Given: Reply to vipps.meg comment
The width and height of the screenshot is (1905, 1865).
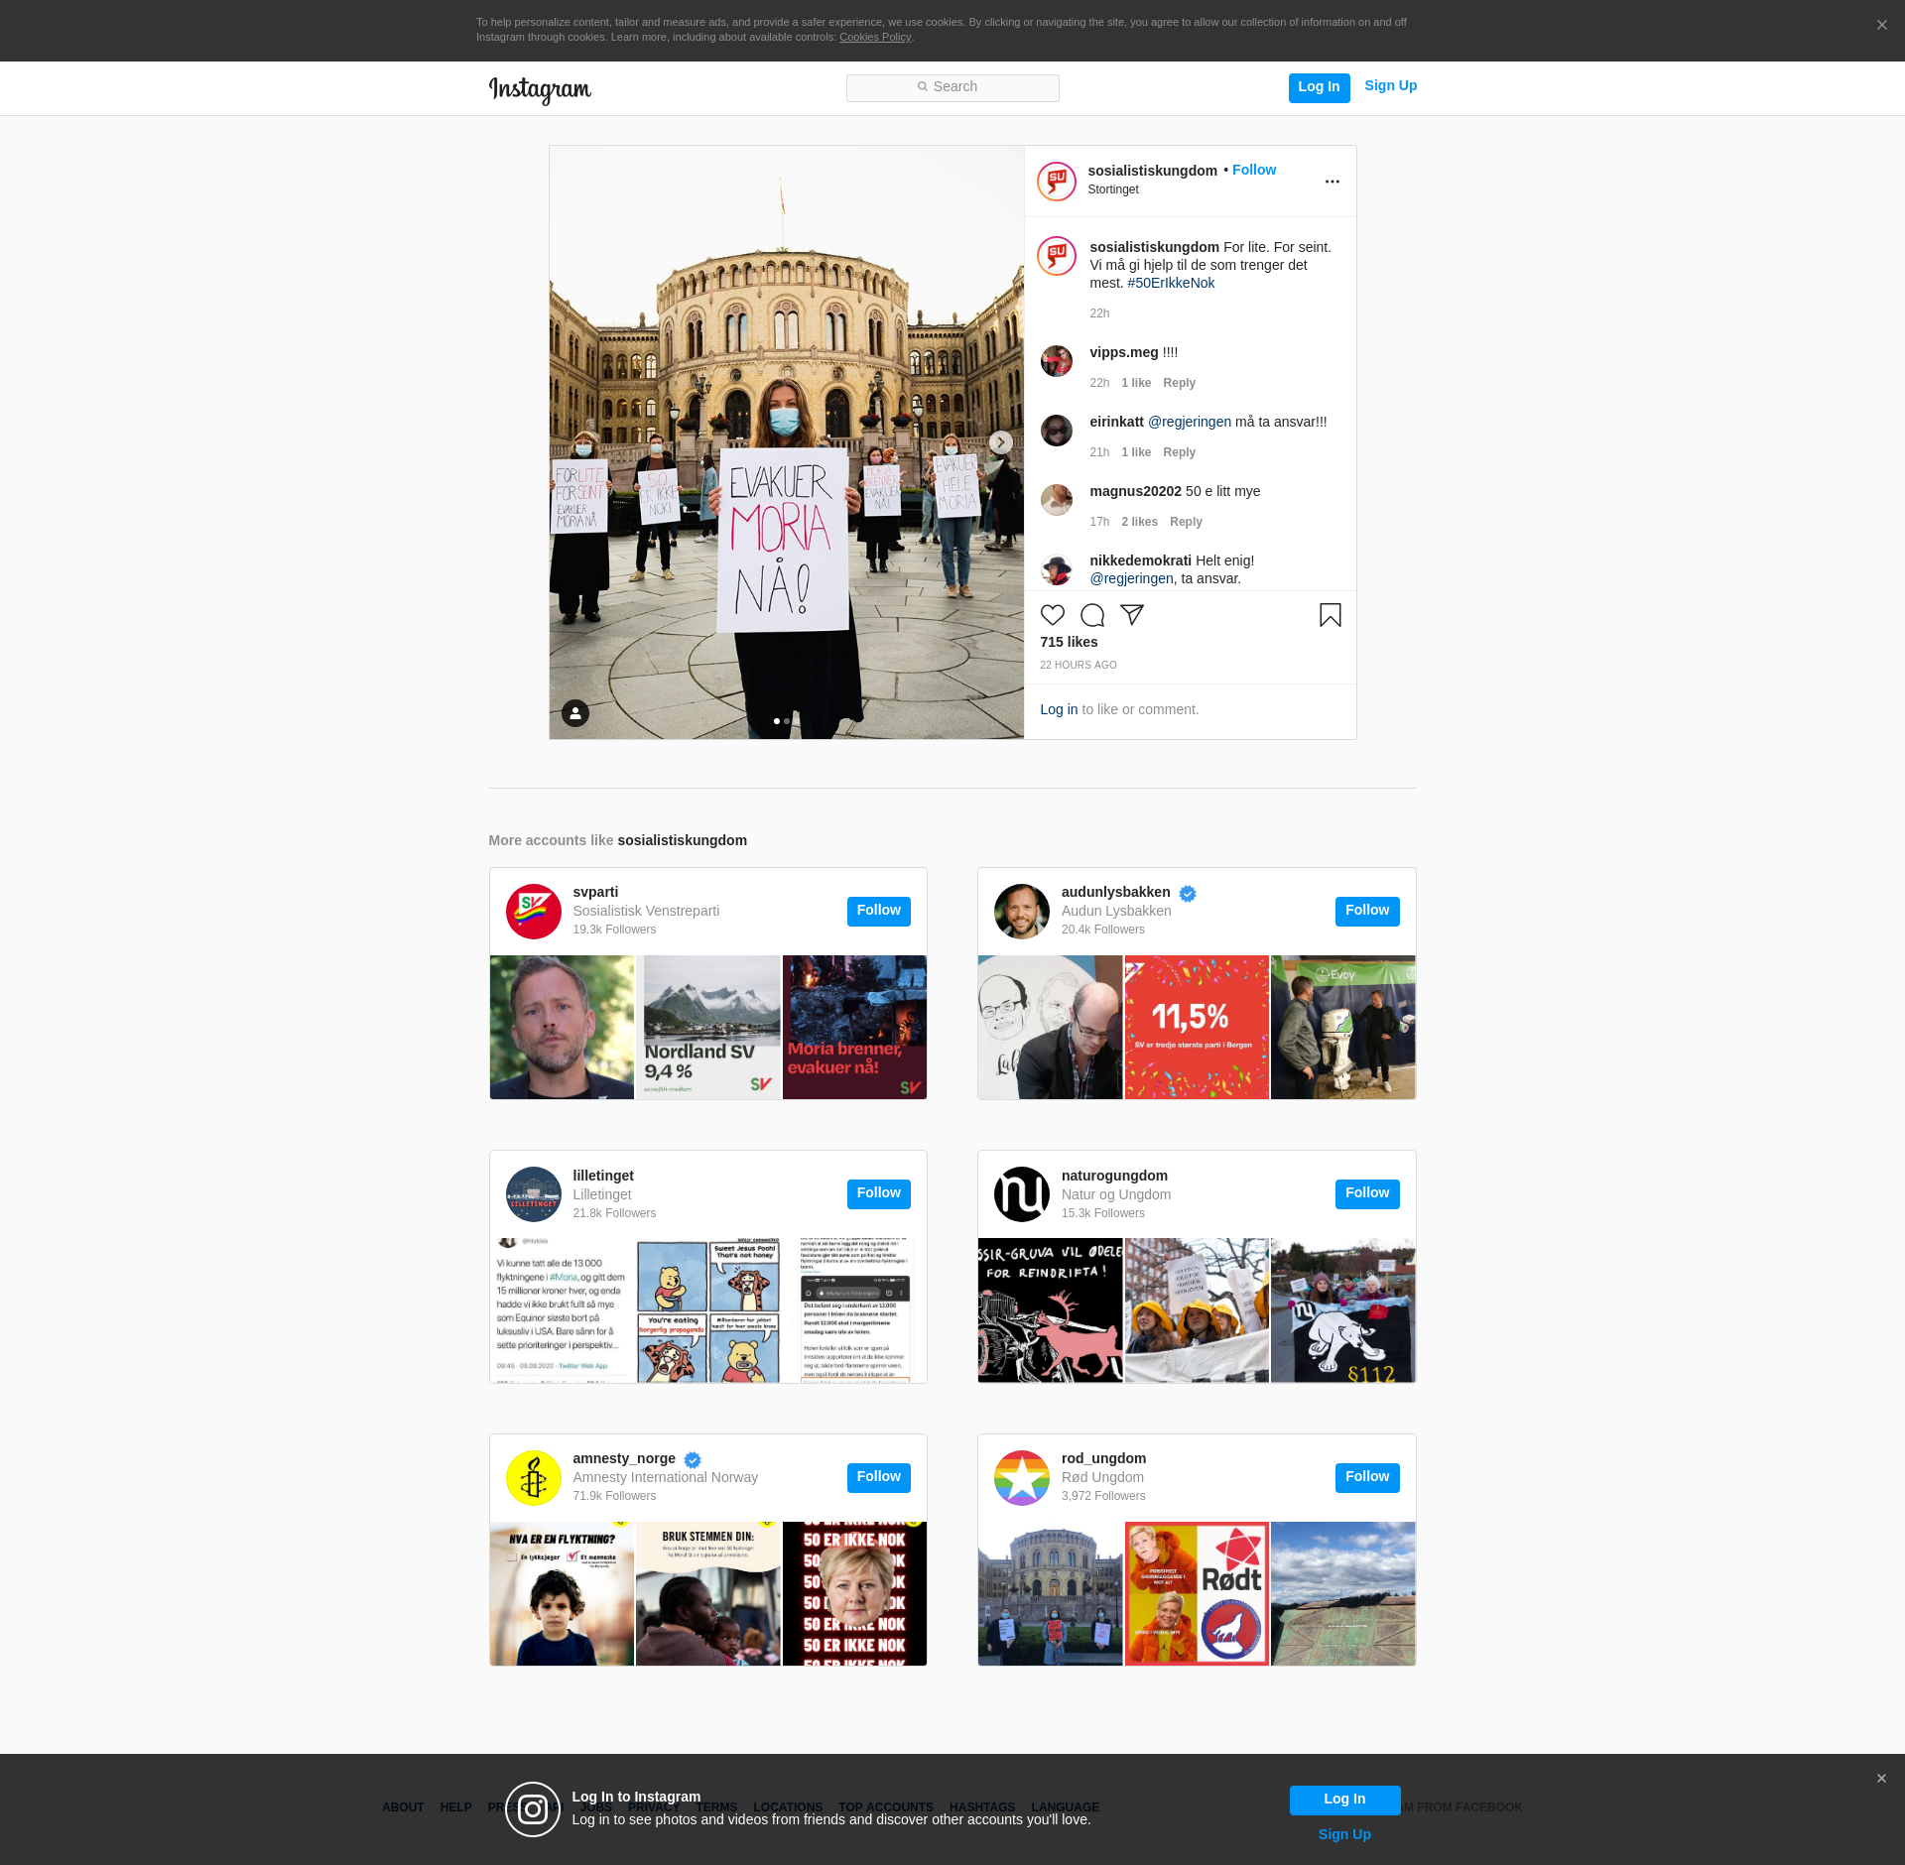Looking at the screenshot, I should click(1179, 383).
